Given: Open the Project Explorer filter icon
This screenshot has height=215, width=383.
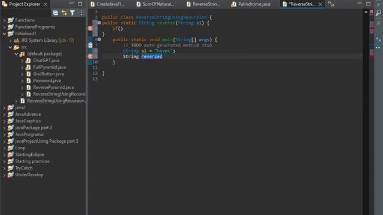Looking at the screenshot, I should [x=72, y=13].
